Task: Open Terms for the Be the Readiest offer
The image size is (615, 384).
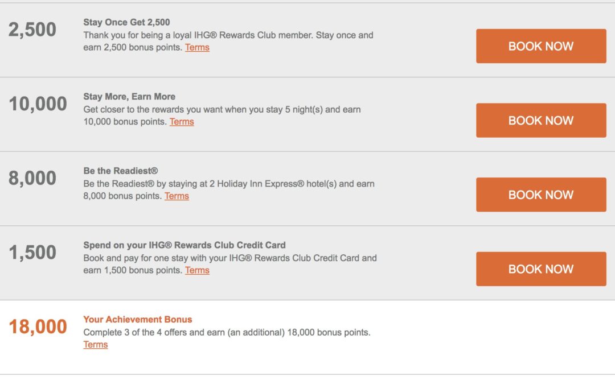Action: click(177, 196)
